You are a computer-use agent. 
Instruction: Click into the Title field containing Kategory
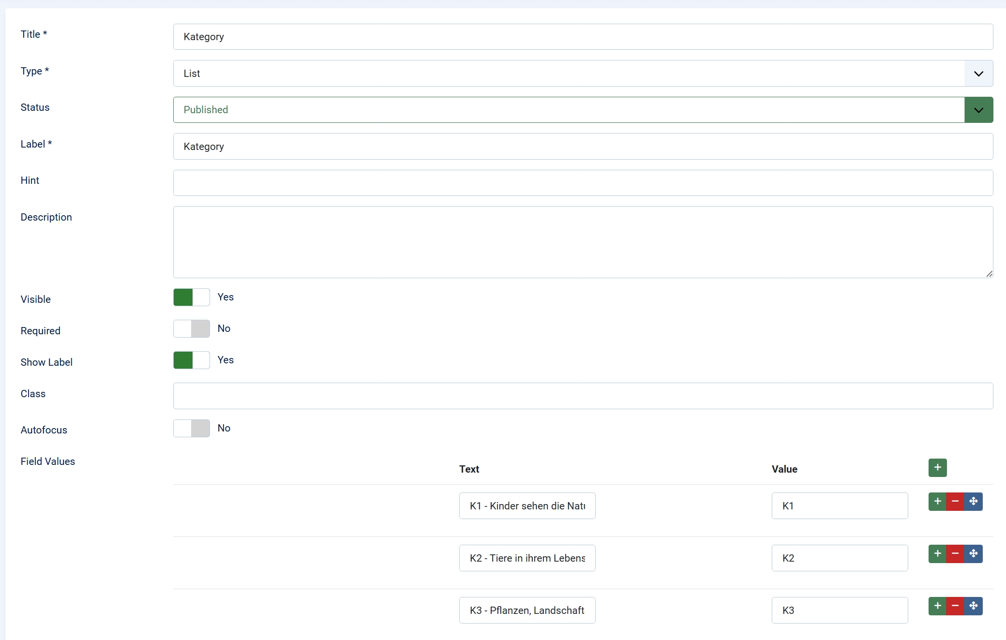(583, 37)
